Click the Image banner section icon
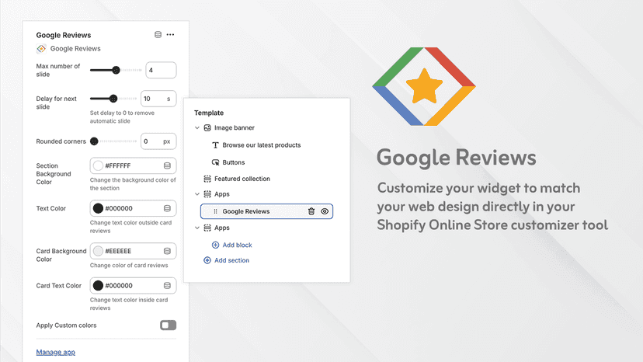Viewport: 643px width, 362px height. (207, 127)
